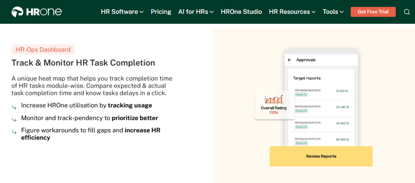The width and height of the screenshot is (415, 183).
Task: Open the Pricing page
Action: [161, 12]
